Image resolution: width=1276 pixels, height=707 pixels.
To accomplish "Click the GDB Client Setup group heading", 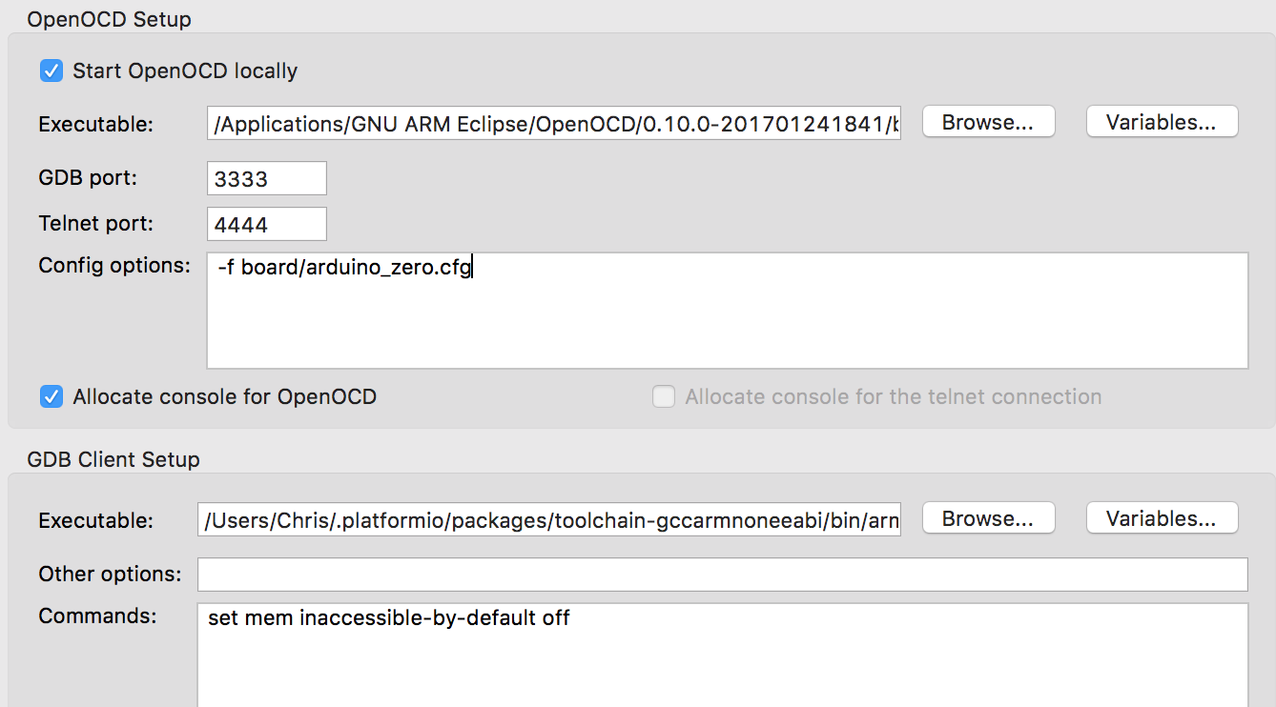I will tap(113, 459).
